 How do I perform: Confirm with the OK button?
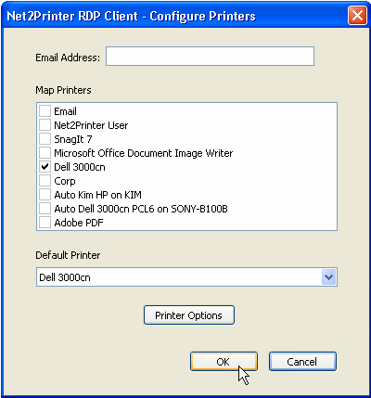[224, 362]
